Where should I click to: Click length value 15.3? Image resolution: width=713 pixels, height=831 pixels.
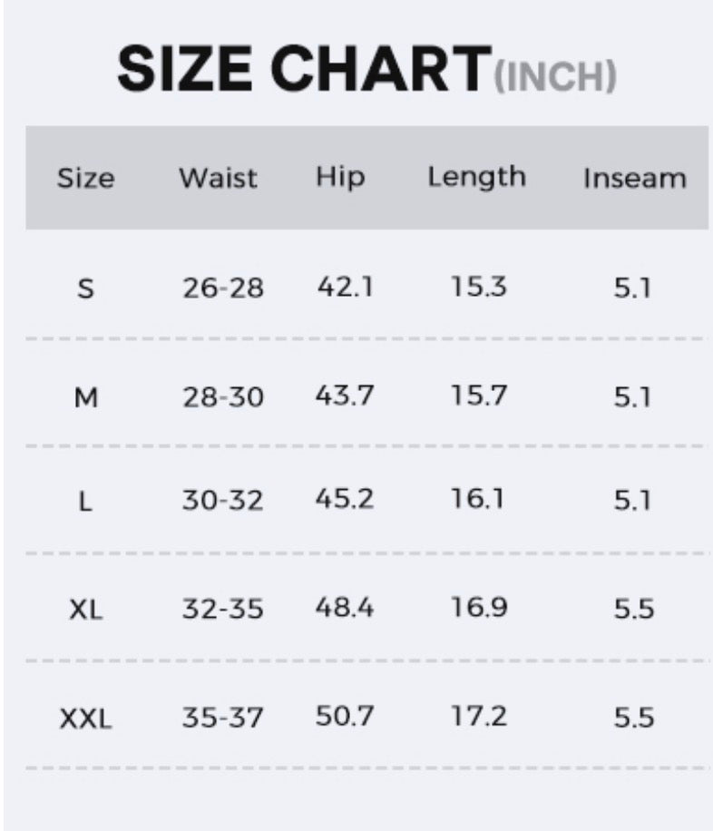tap(479, 287)
